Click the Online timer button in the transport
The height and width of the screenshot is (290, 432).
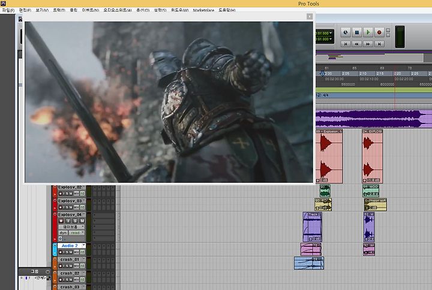point(346,32)
